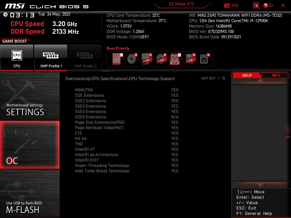291x218 pixels.
Task: Open the BIOS search magnifier icon
Action: coord(256,6)
